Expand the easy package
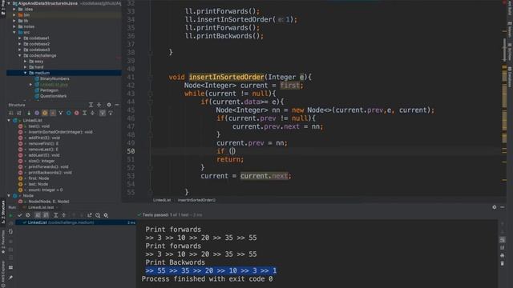Viewport: 513px width, 288px height. 26,62
